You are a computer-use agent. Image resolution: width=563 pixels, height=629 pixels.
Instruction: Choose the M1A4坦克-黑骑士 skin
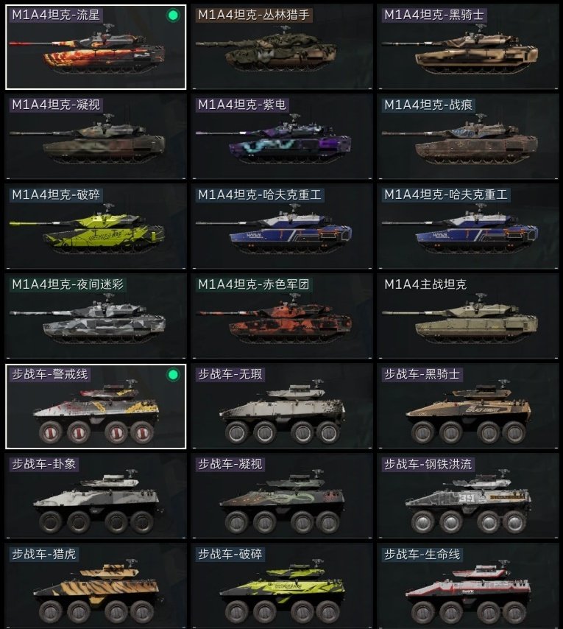pos(468,47)
